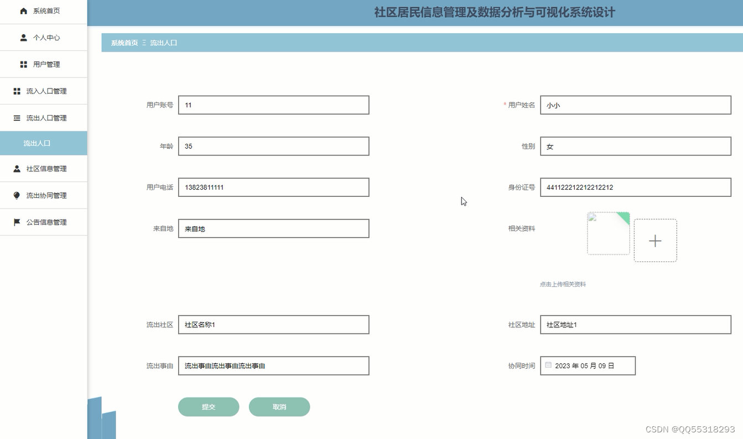Click the 身份证号 field label
743x439 pixels.
522,187
